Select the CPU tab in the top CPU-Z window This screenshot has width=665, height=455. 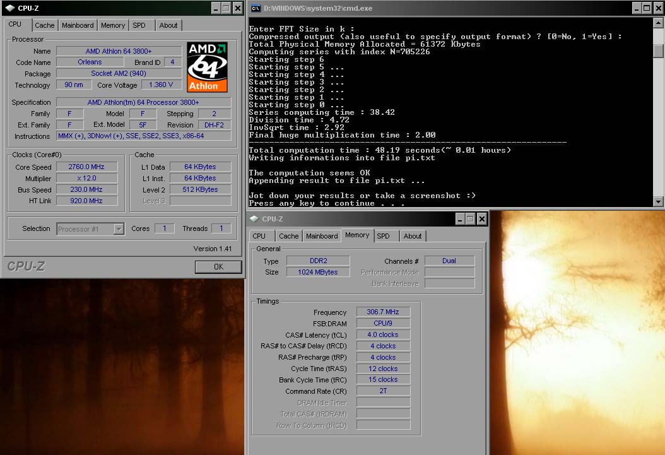coord(15,24)
